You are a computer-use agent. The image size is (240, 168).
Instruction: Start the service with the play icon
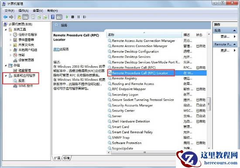click(x=67, y=17)
